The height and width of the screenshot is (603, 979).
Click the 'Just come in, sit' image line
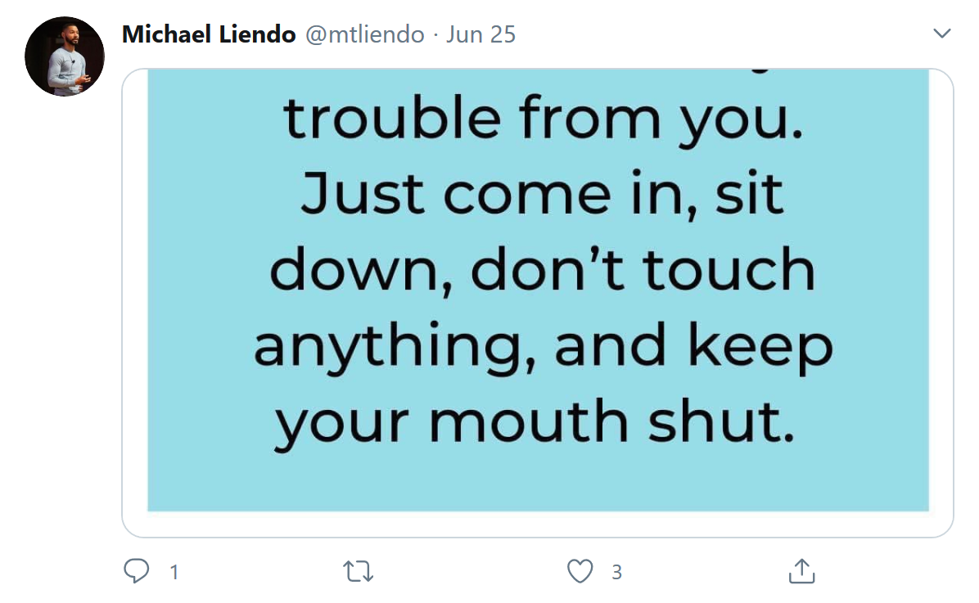(541, 194)
